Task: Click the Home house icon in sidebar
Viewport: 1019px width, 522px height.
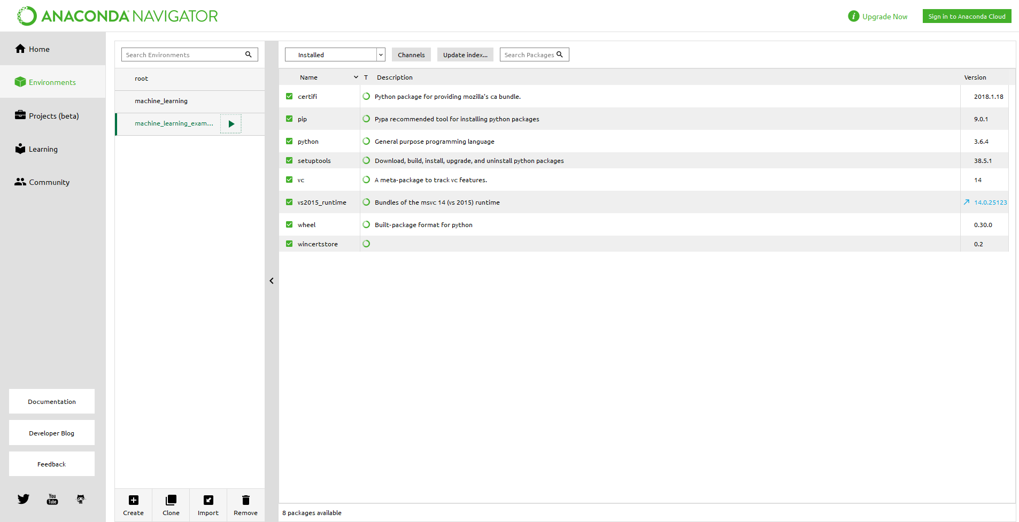Action: (x=20, y=49)
